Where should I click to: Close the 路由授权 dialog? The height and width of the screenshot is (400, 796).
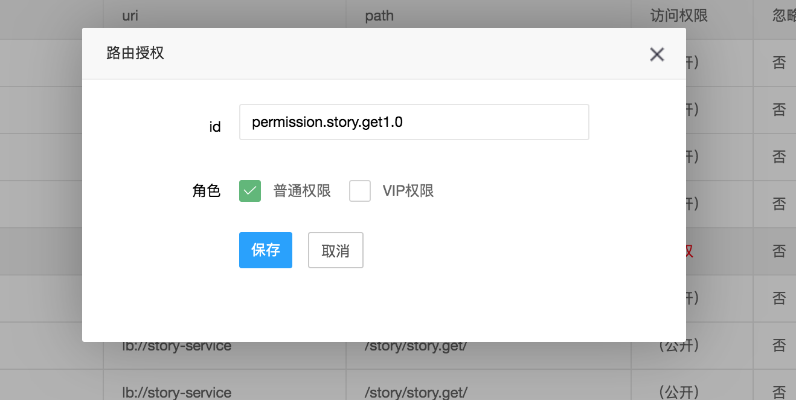point(656,54)
